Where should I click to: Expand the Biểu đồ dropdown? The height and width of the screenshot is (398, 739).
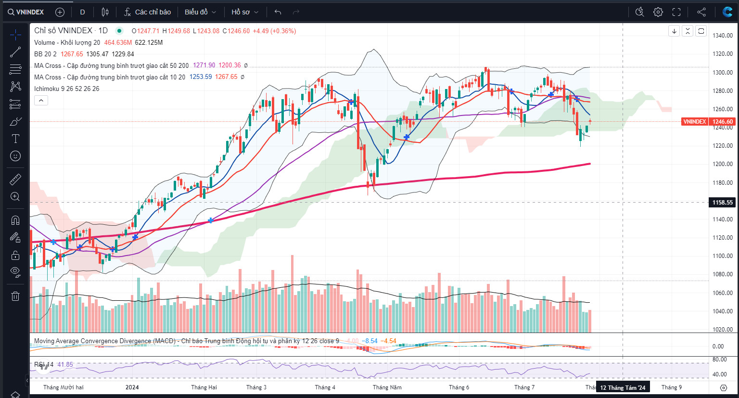pyautogui.click(x=200, y=12)
